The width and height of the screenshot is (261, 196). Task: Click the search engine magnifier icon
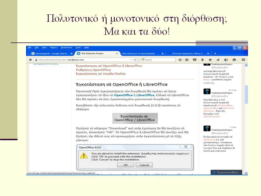(142, 60)
